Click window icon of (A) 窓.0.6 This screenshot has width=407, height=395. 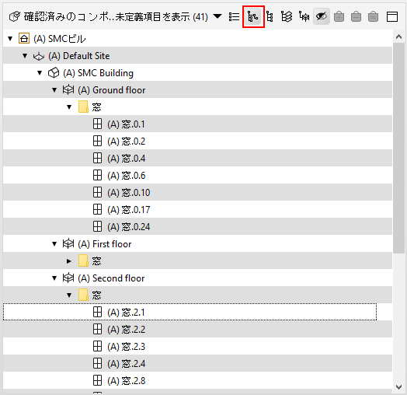coord(97,175)
